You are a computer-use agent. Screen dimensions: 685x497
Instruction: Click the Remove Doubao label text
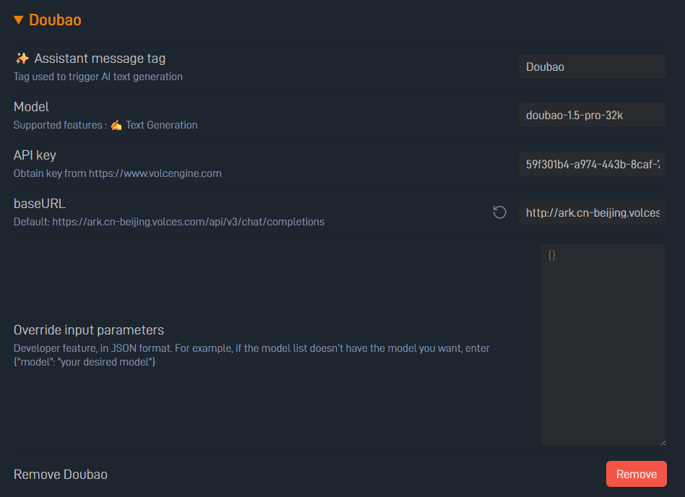click(61, 475)
